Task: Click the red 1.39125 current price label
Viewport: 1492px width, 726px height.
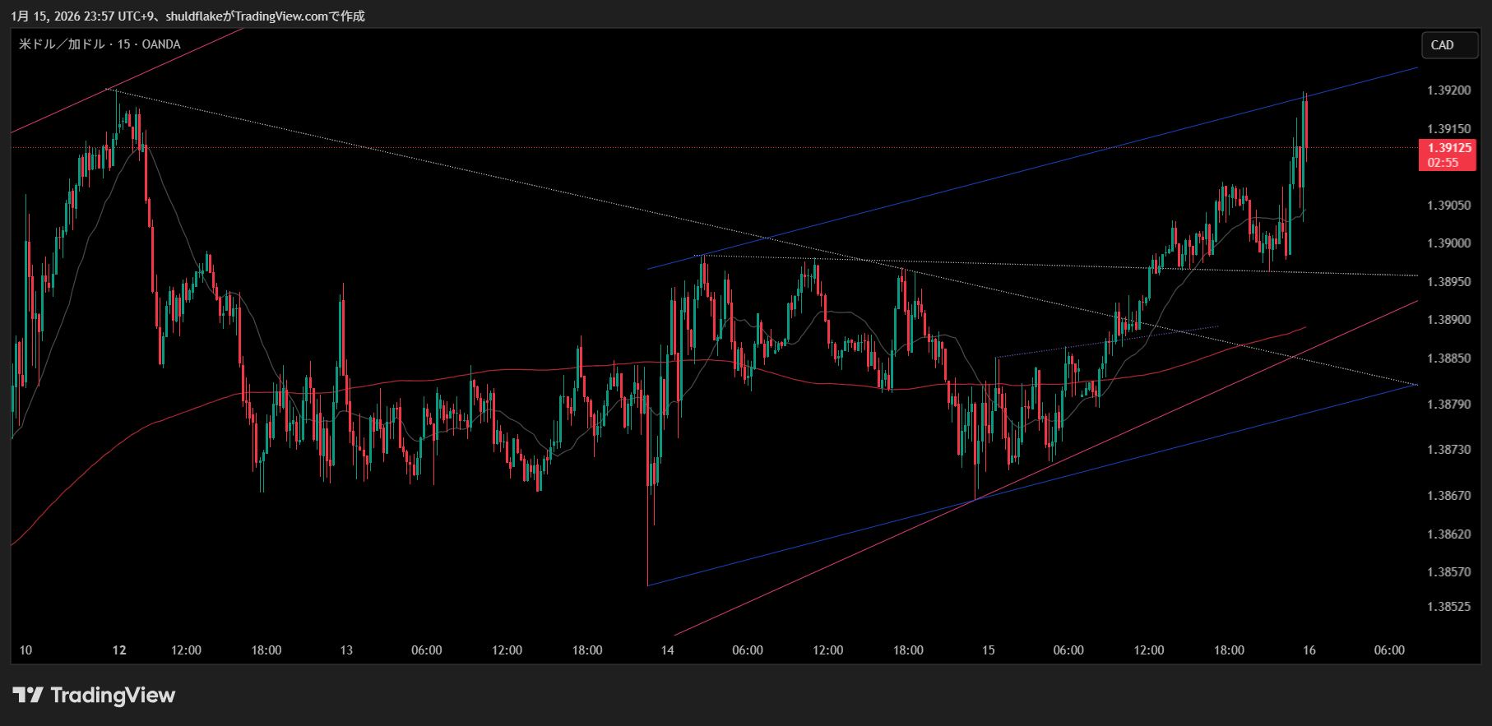Action: tap(1448, 148)
